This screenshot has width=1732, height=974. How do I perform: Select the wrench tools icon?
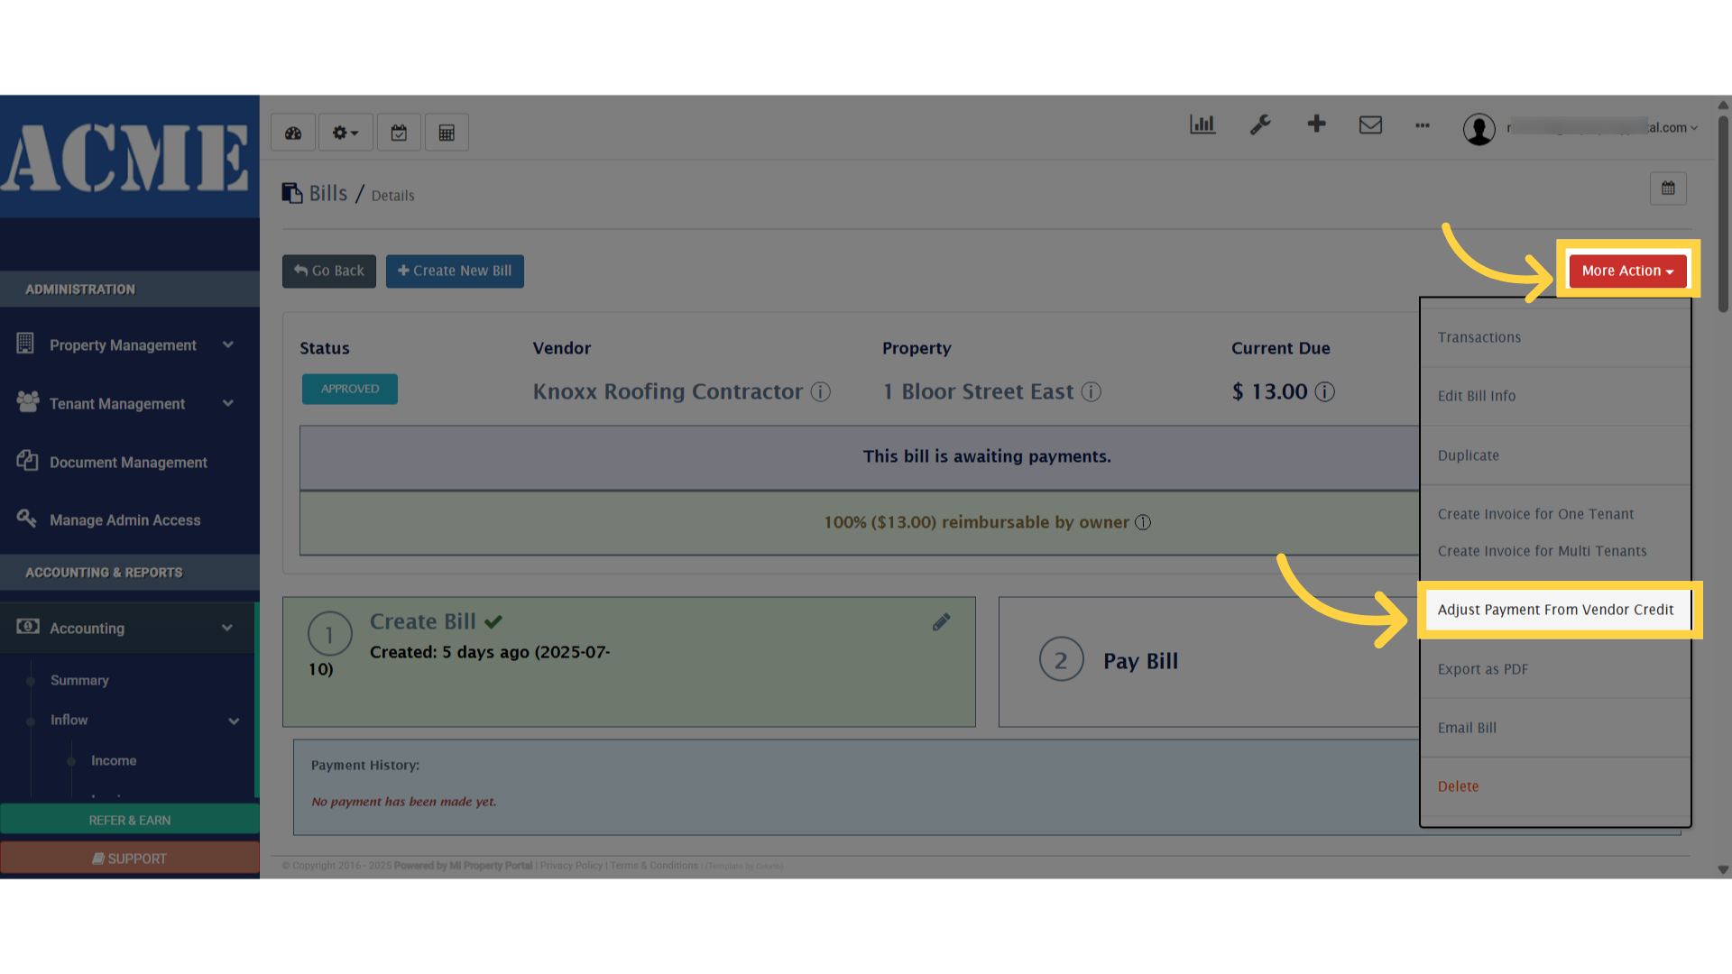(x=1260, y=125)
